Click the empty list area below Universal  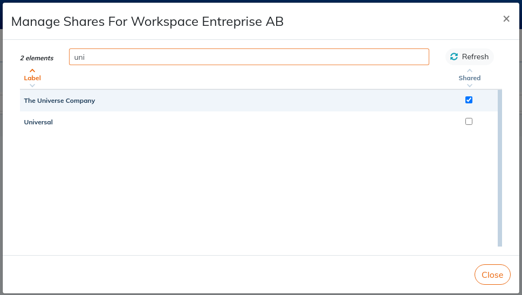click(259, 189)
